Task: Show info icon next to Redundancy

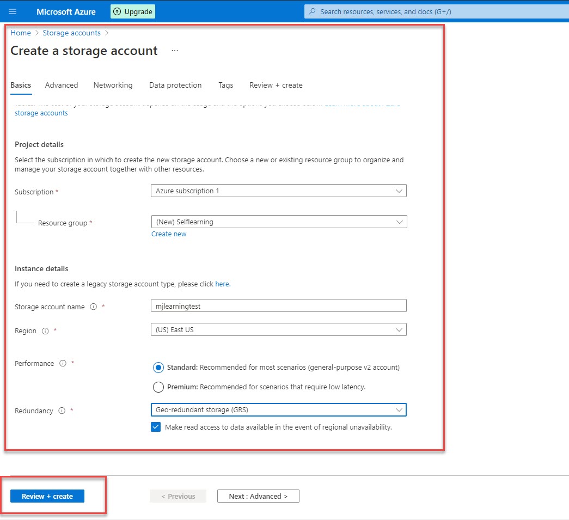Action: coord(62,411)
